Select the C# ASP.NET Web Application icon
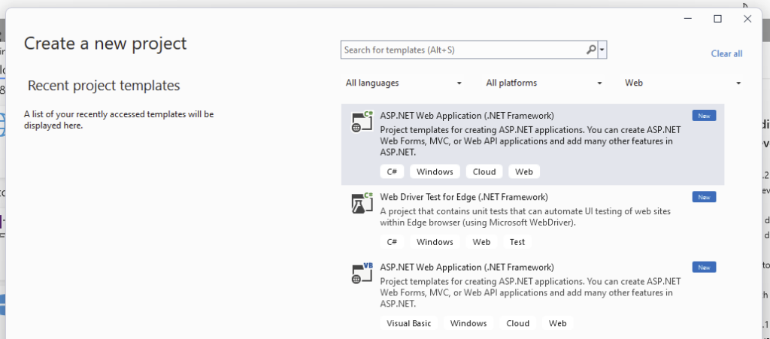The height and width of the screenshot is (339, 770). [x=362, y=123]
